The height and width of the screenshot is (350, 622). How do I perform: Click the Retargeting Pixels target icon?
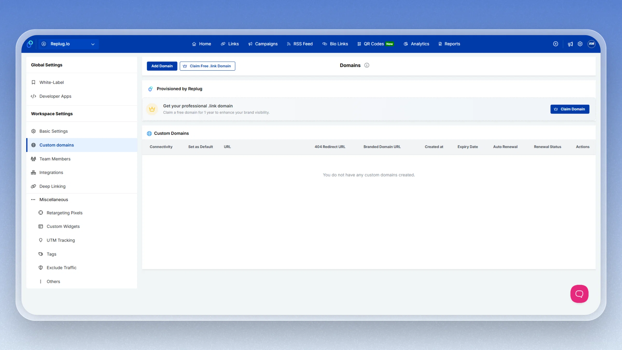point(41,213)
